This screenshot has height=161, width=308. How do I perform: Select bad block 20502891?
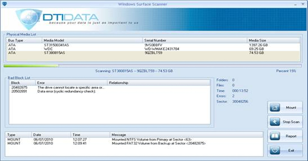19,91
